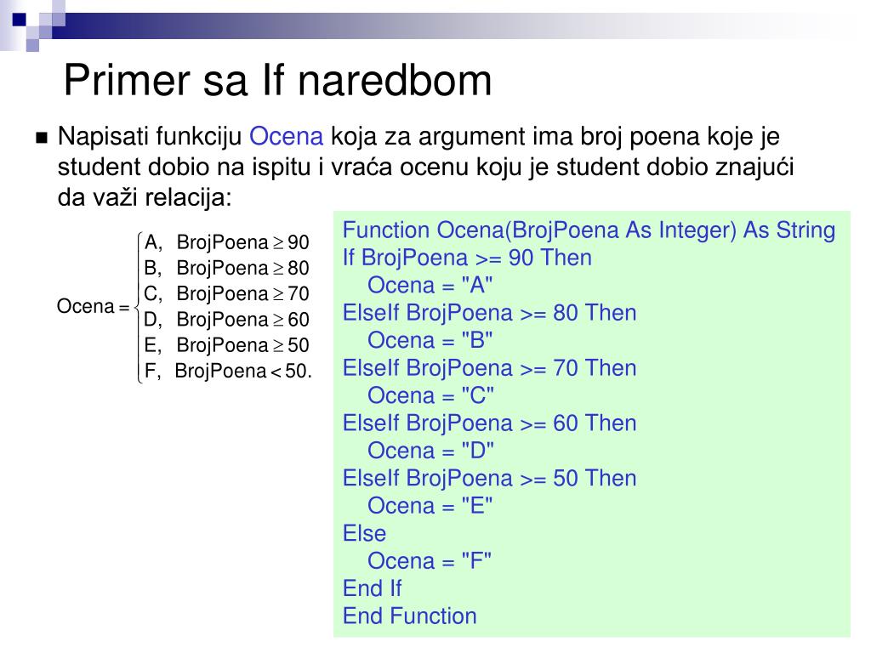Click the 'If BrojPoena >= 90 Then' code line
Image resolution: width=871 pixels, height=653 pixels.
tap(467, 258)
